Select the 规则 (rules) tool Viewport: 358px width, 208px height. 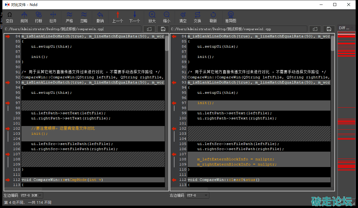click(x=24, y=17)
